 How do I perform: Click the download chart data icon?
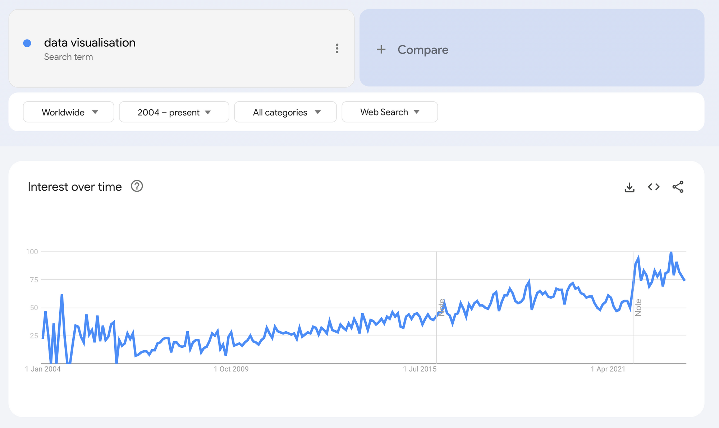(629, 187)
